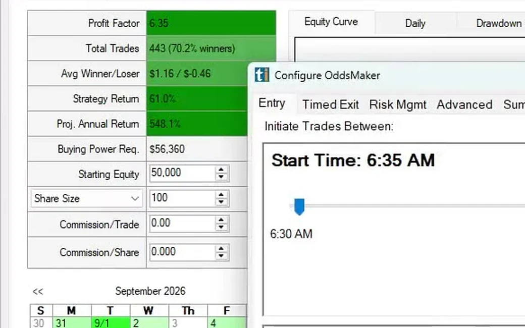The image size is (525, 328).
Task: Decrease Commission/Trade with down arrow
Action: [221, 228]
